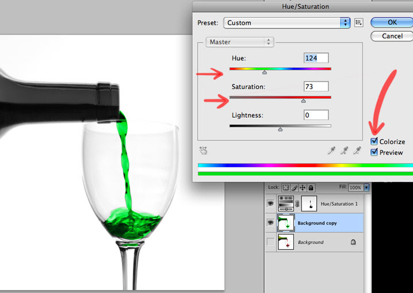Click the layer mask link chain icon
The width and height of the screenshot is (413, 293).
pos(297,203)
